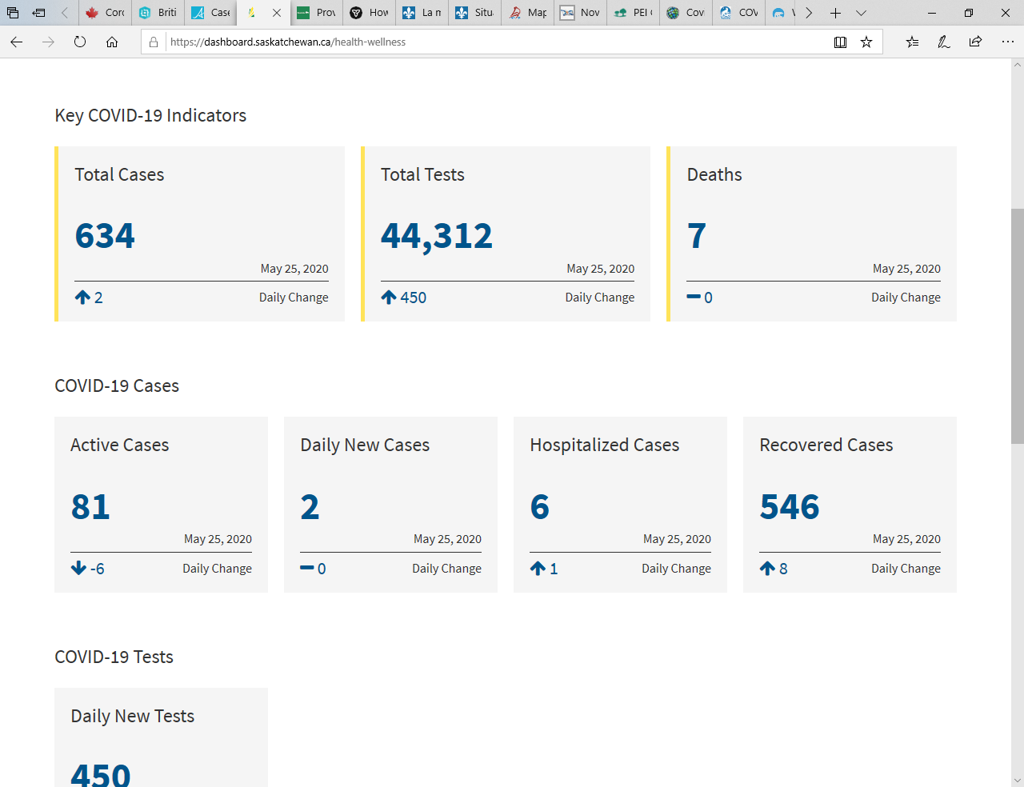Switch to the Map tab
Screen dimensions: 1024x787
[x=527, y=13]
